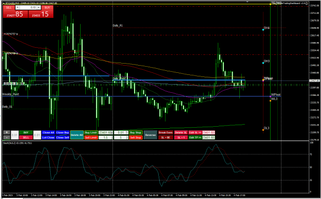Image resolution: width=321 pixels, height=199 pixels.
Task: Click the DH4 level cyan marker
Action: 263,30
